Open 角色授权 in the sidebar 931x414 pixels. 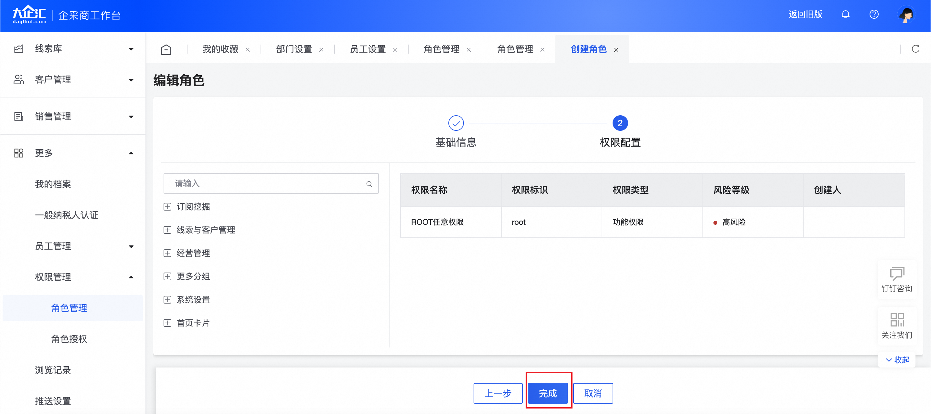coord(69,339)
